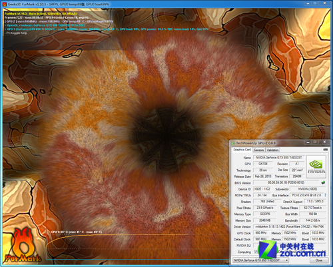
Task: Switch to the Graphics Card tab
Action: click(x=242, y=150)
